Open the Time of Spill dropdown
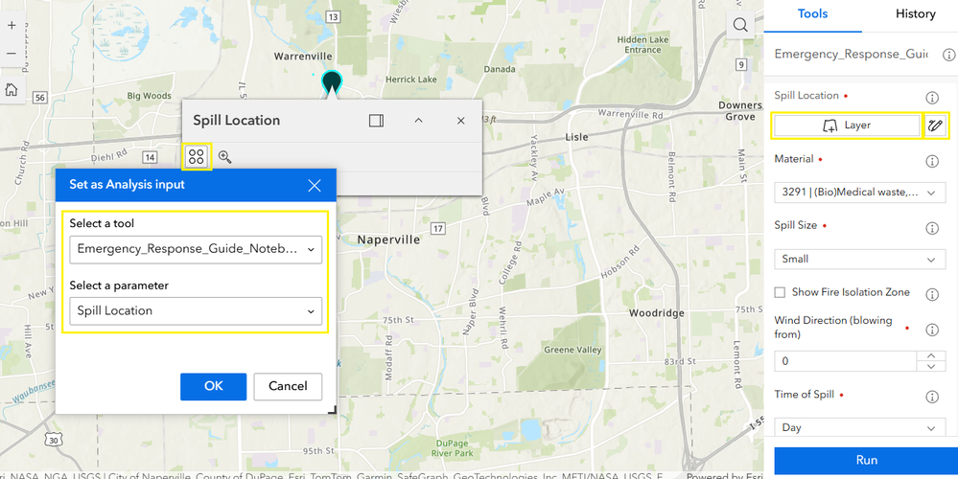958x479 pixels. (x=859, y=427)
